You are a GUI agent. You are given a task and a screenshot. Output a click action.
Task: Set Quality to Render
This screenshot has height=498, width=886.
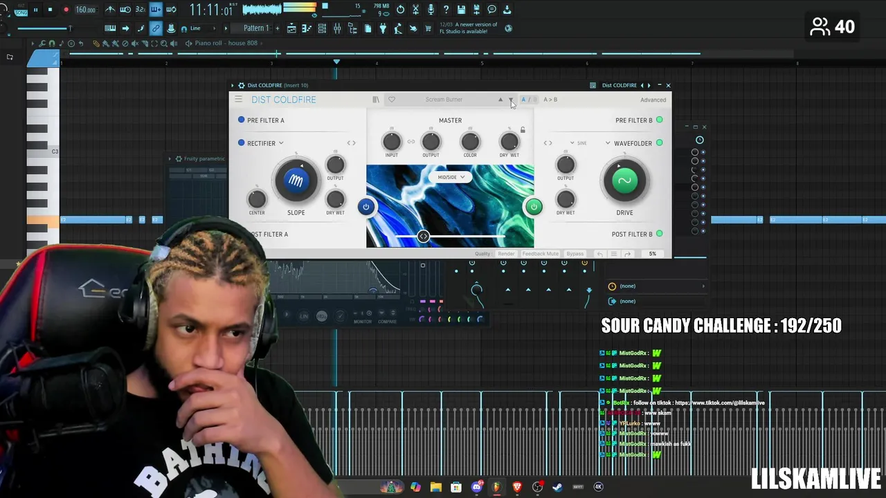[x=506, y=254]
